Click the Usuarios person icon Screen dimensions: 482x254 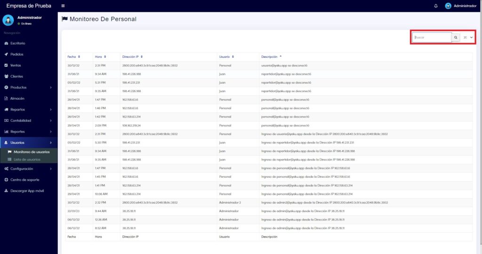click(x=6, y=143)
